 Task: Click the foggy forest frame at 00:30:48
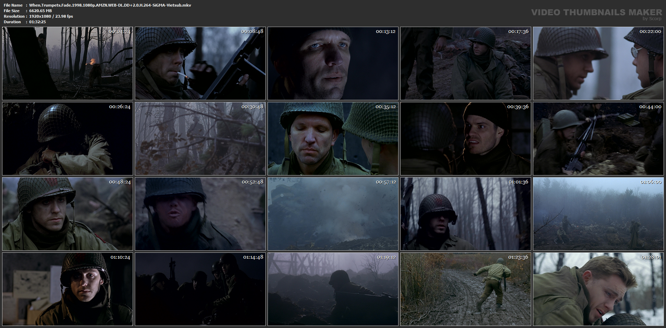tap(200, 139)
